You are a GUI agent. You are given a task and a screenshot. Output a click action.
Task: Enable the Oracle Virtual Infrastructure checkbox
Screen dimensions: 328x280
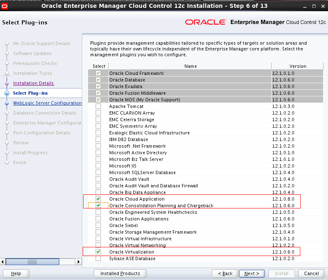tap(98, 239)
